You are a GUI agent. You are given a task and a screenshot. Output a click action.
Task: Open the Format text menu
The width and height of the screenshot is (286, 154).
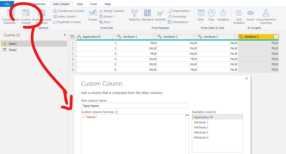click(x=93, y=17)
